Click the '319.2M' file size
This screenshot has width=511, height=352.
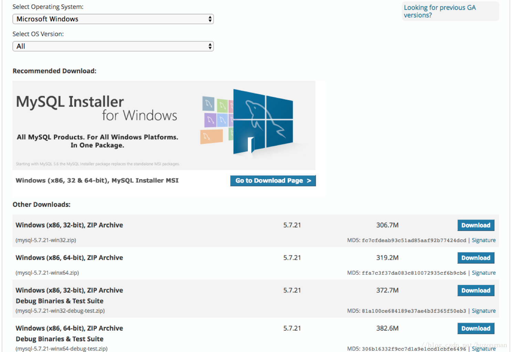coord(387,258)
